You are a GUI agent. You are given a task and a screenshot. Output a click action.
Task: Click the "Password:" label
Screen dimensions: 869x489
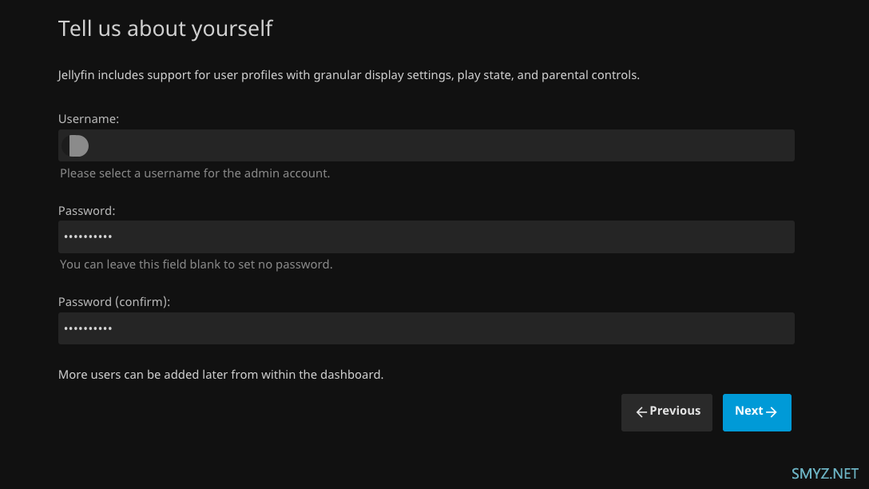[87, 211]
